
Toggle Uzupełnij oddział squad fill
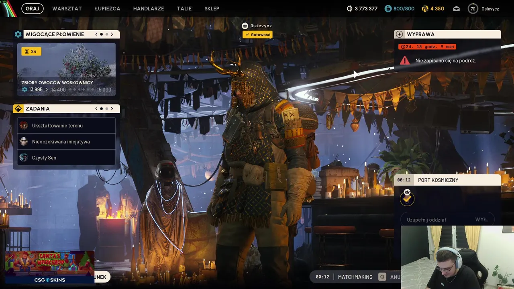pyautogui.click(x=447, y=220)
